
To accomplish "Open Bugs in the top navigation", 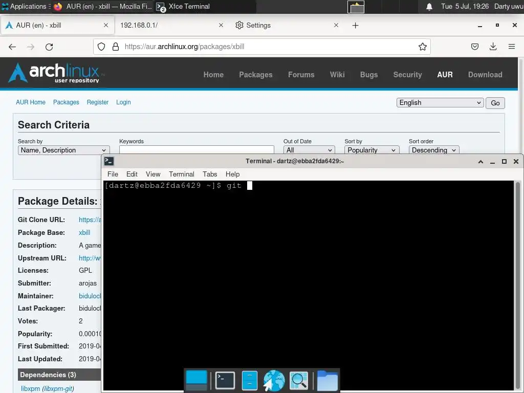I will (x=369, y=75).
